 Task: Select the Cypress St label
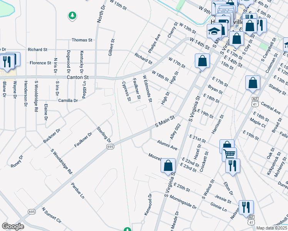pos(126,91)
